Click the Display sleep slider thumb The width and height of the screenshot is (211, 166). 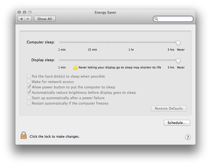point(178,61)
